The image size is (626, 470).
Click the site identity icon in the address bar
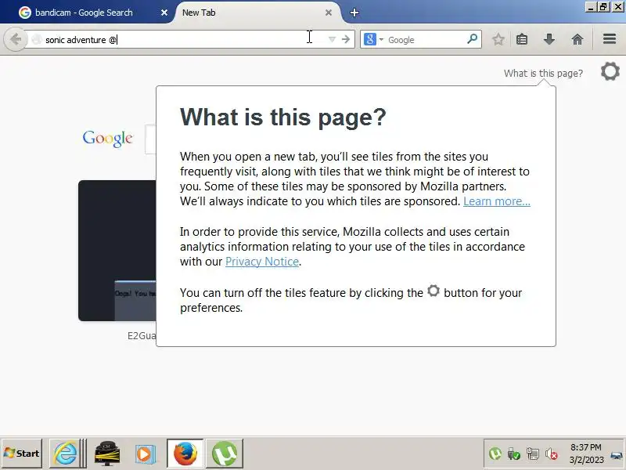pos(36,40)
